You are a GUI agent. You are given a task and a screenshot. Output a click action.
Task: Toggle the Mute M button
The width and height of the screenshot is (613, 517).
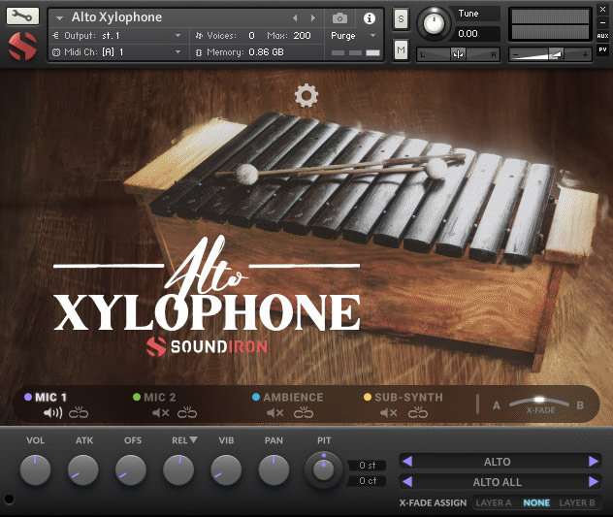401,49
